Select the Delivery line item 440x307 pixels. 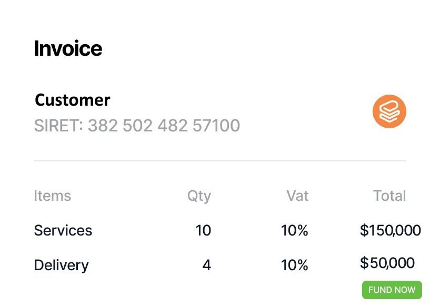click(61, 265)
